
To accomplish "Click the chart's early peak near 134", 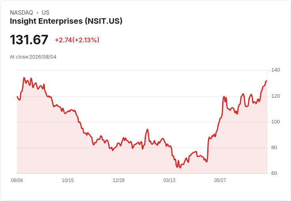I will click(24, 78).
